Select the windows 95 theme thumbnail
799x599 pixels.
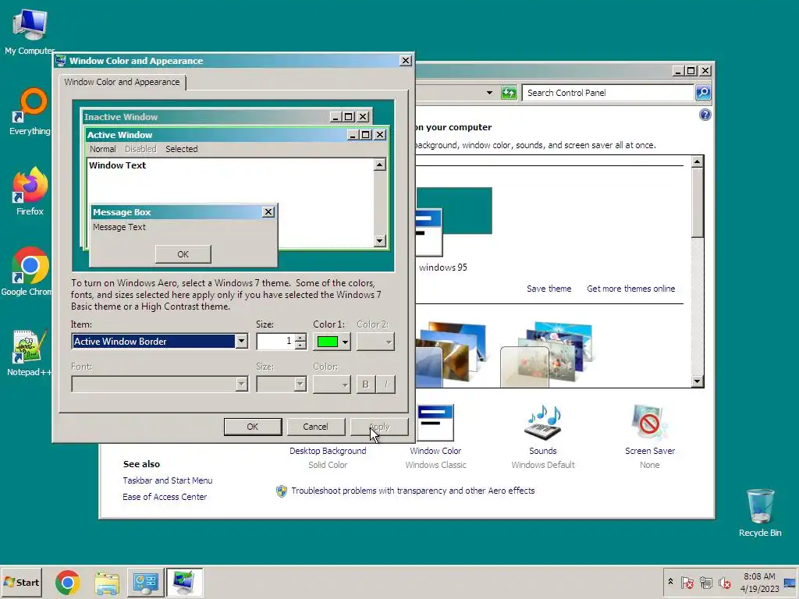pyautogui.click(x=454, y=222)
